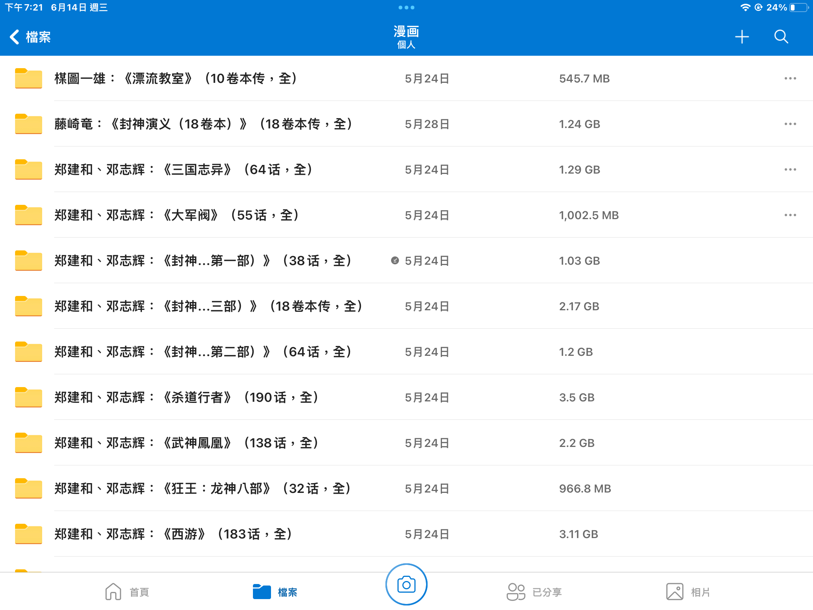Tap the three-dot multitasking indicator at top
Viewport: 813px width, 610px height.
click(406, 8)
